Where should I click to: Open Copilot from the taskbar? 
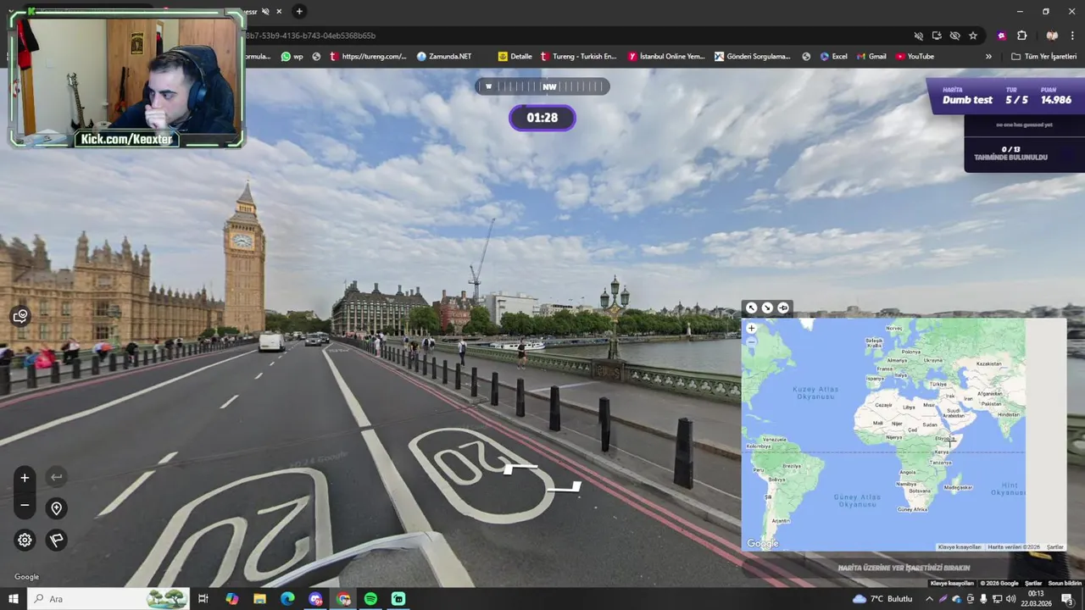point(231,599)
